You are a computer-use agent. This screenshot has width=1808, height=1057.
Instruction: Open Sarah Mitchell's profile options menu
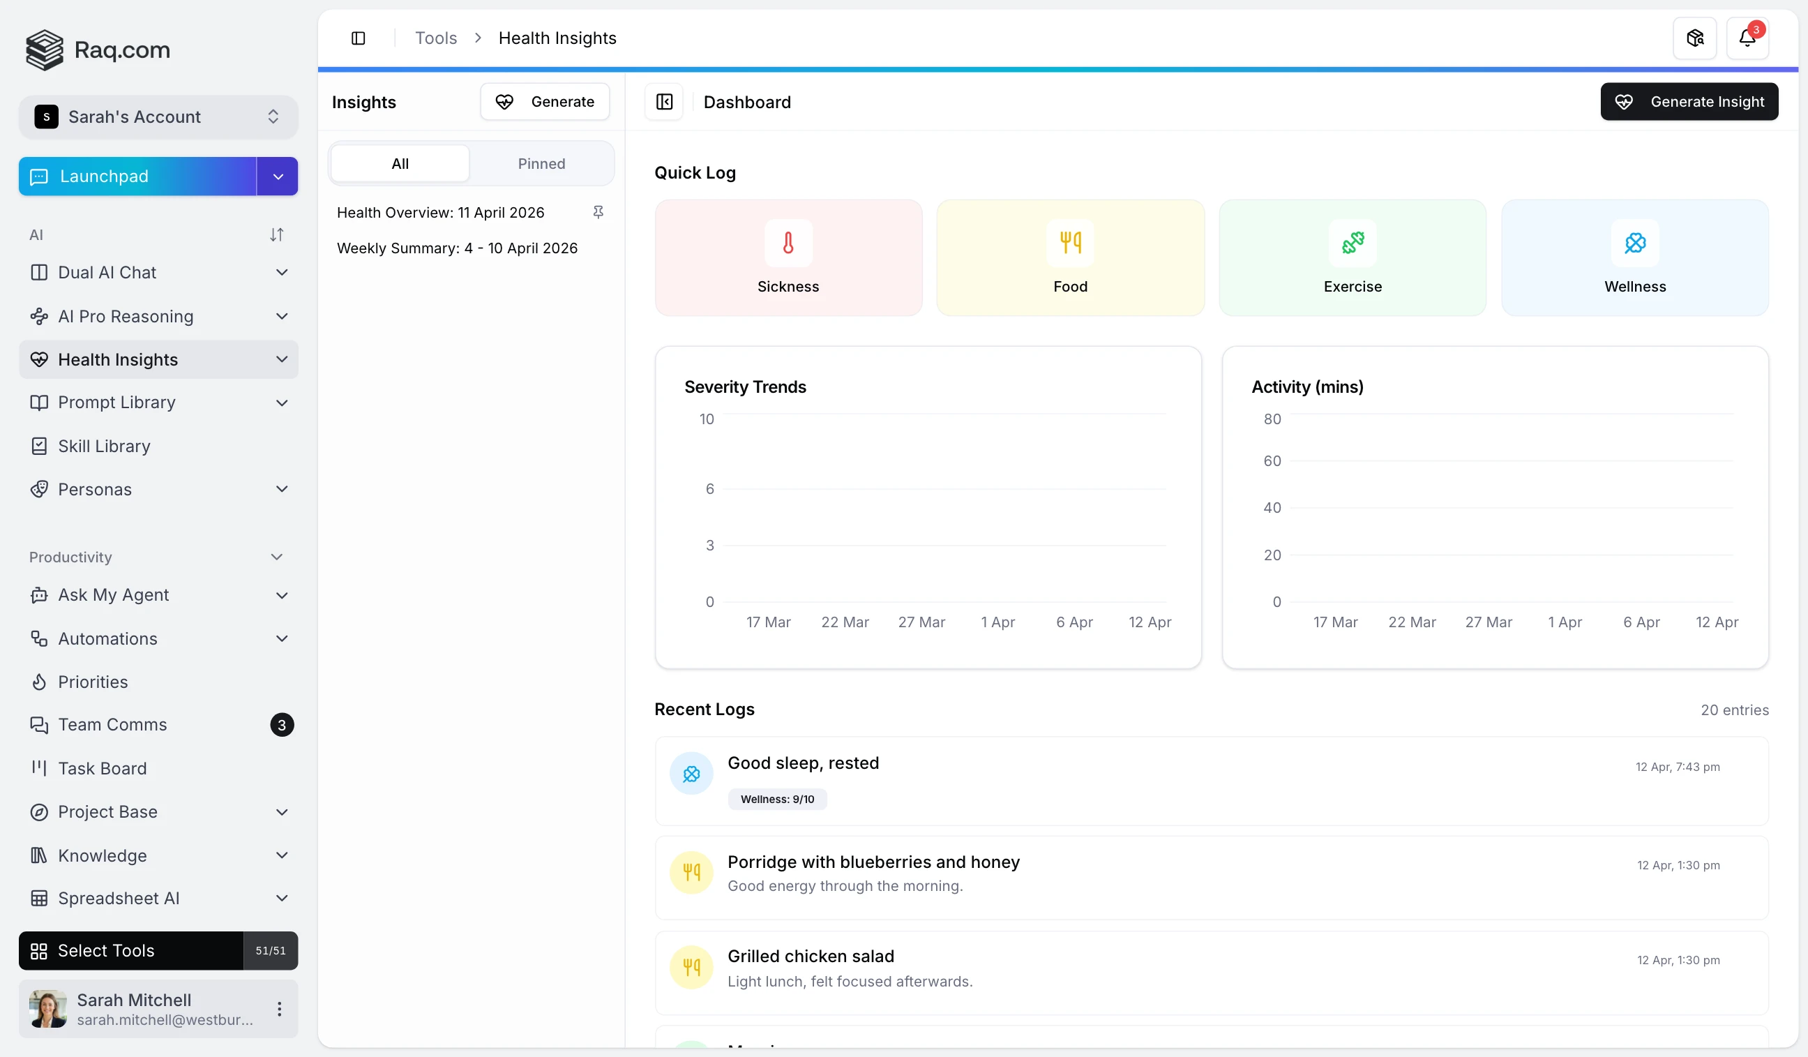click(x=280, y=1008)
